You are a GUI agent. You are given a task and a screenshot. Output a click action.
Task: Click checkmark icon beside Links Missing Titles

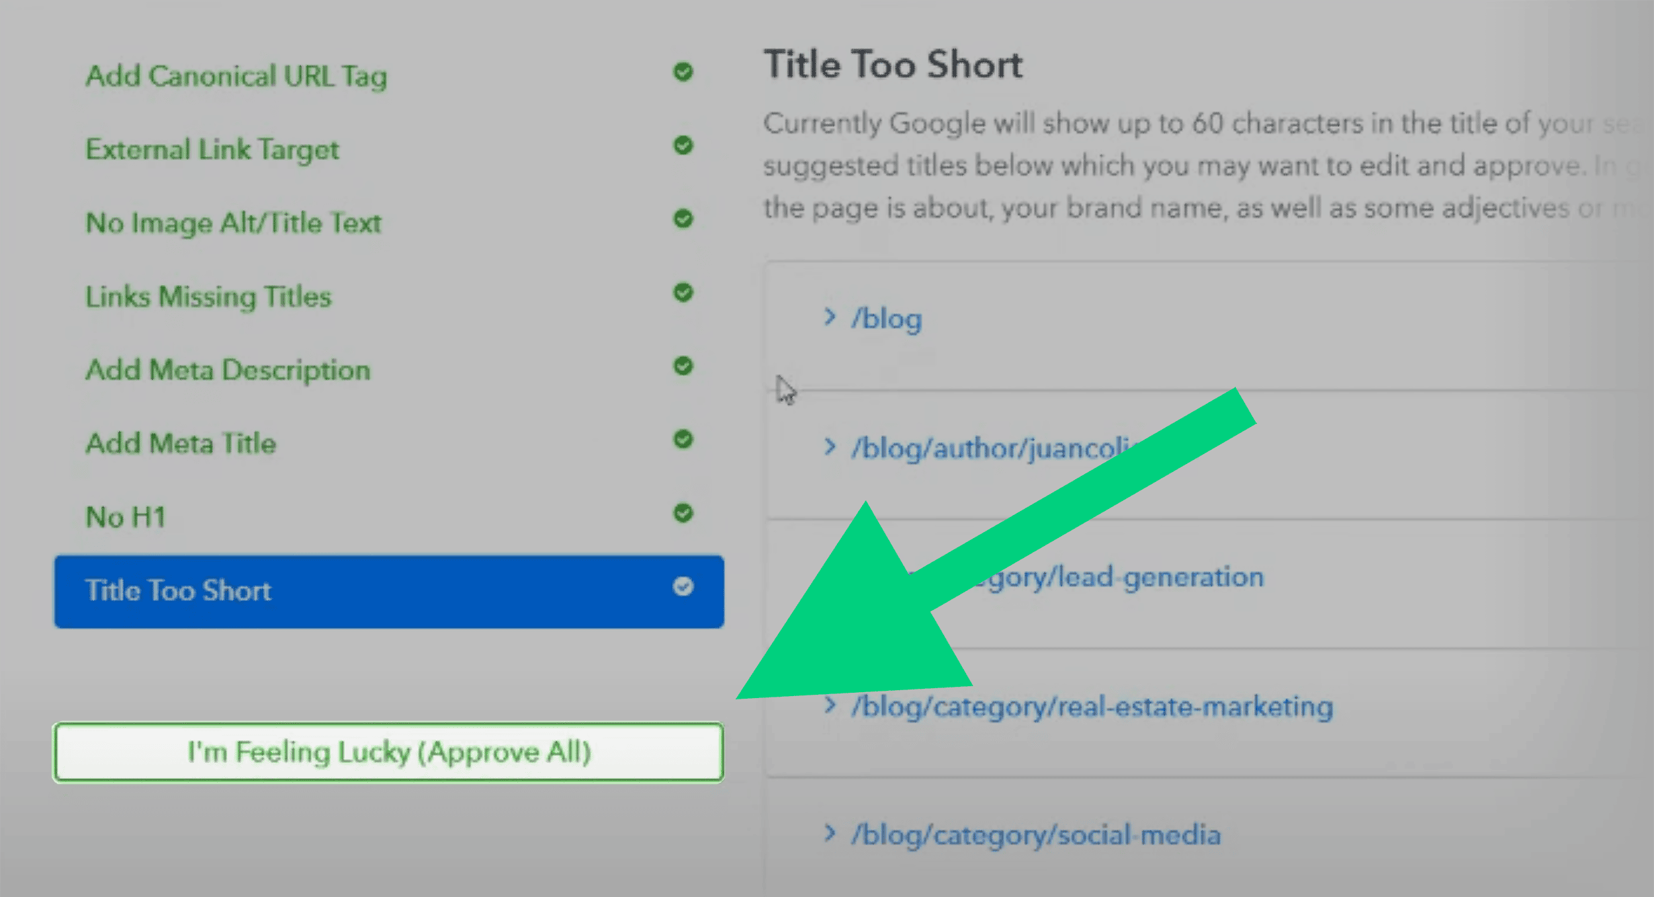tap(683, 292)
